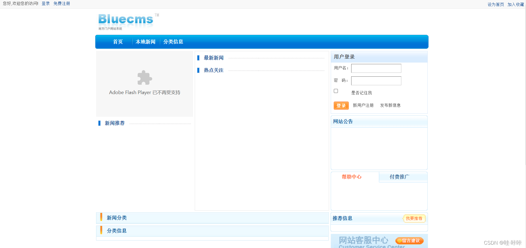Click the 我要推荐 button

tap(414, 218)
